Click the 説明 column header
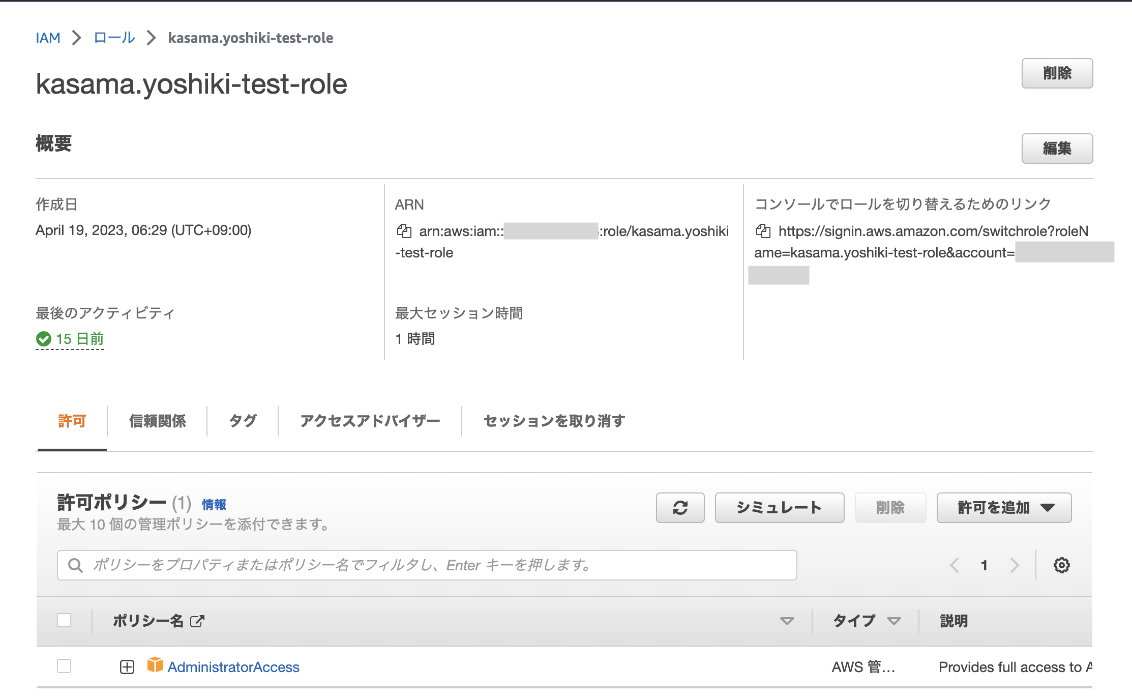 pyautogui.click(x=954, y=621)
